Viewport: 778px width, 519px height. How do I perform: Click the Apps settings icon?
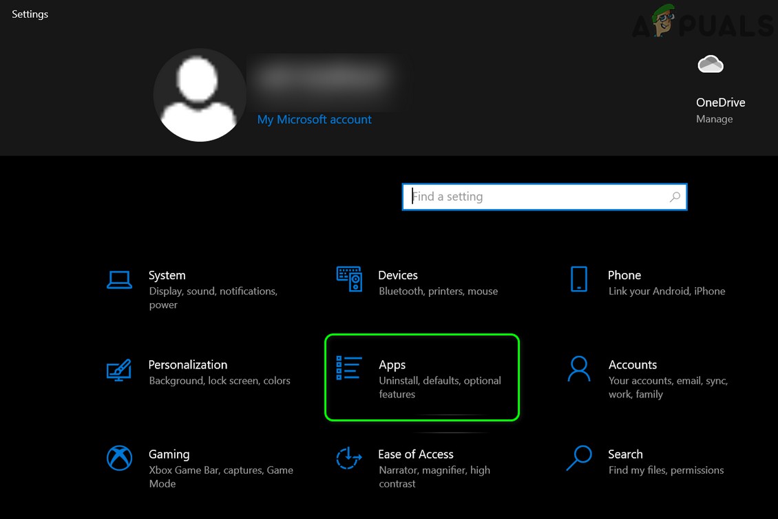coord(349,368)
